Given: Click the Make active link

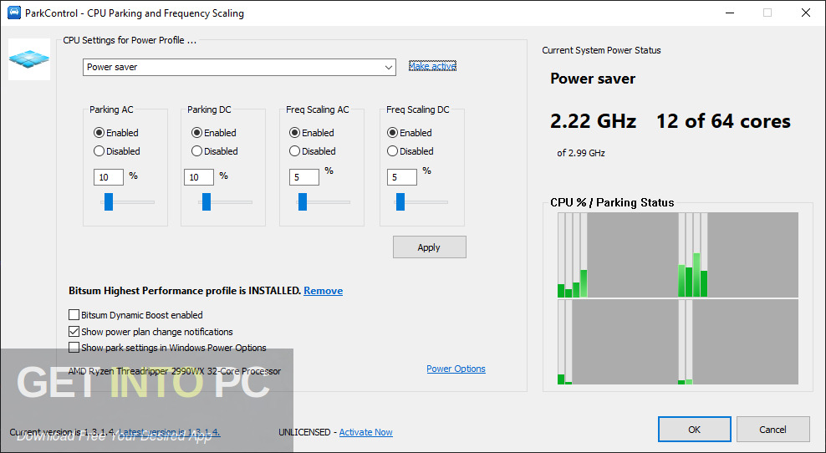Looking at the screenshot, I should click(432, 66).
